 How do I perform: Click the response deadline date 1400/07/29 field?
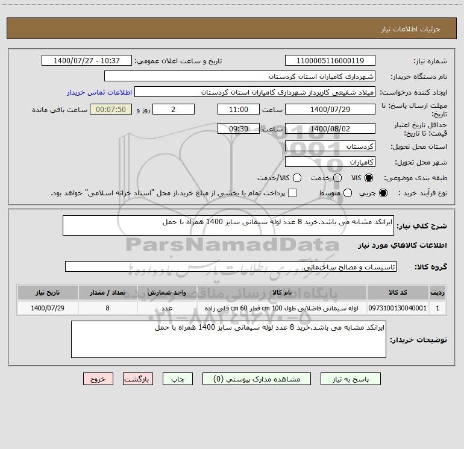point(330,109)
